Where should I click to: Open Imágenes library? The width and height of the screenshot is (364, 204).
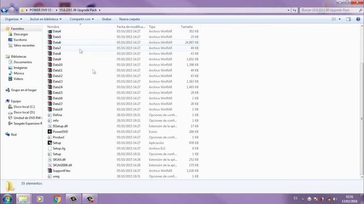[x=20, y=67]
